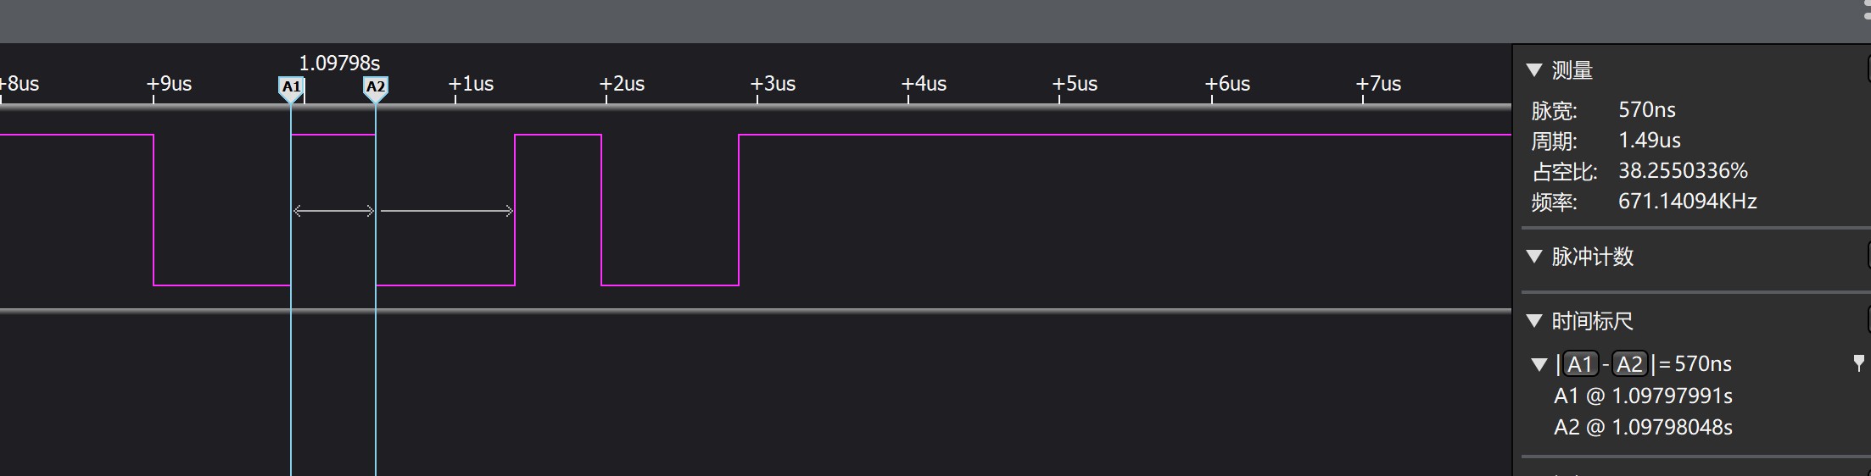
Task: Select the A2 @ 1.09798048s entry
Action: [1642, 427]
